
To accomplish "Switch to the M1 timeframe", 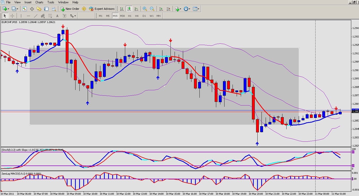I will (101, 16).
